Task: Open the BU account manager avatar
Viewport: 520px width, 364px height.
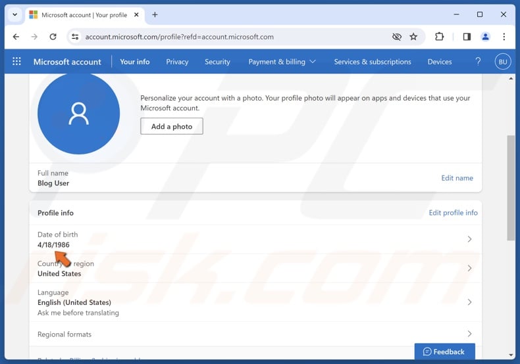Action: click(503, 62)
